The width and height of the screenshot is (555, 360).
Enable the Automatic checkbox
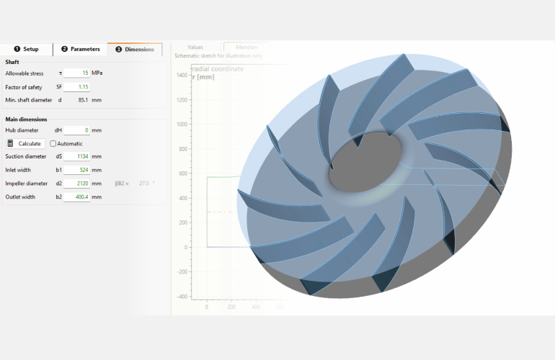pos(53,143)
